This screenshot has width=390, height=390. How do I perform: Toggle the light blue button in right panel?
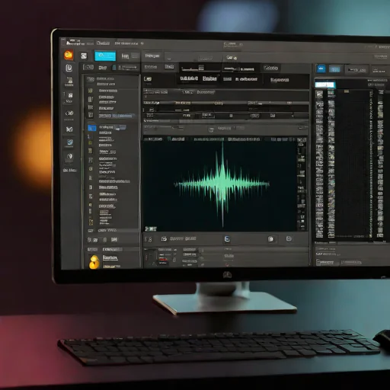(334, 69)
